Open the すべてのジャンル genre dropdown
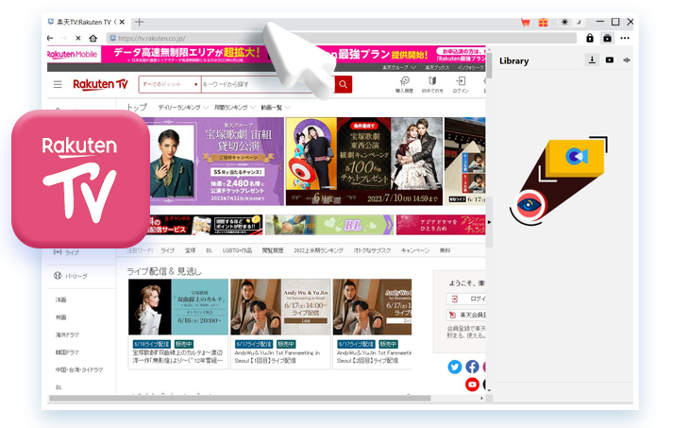Image resolution: width=673 pixels, height=428 pixels. pos(170,84)
